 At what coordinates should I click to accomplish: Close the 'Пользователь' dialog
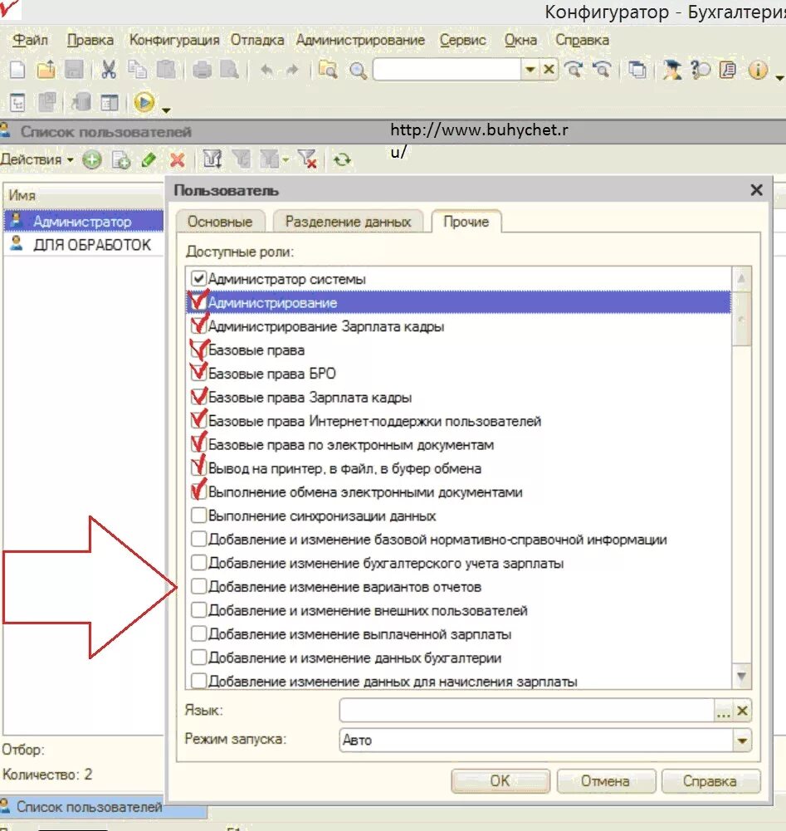(756, 190)
